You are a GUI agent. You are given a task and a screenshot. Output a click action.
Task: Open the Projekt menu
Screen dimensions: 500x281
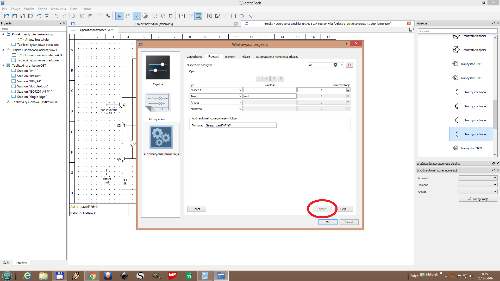[29, 9]
